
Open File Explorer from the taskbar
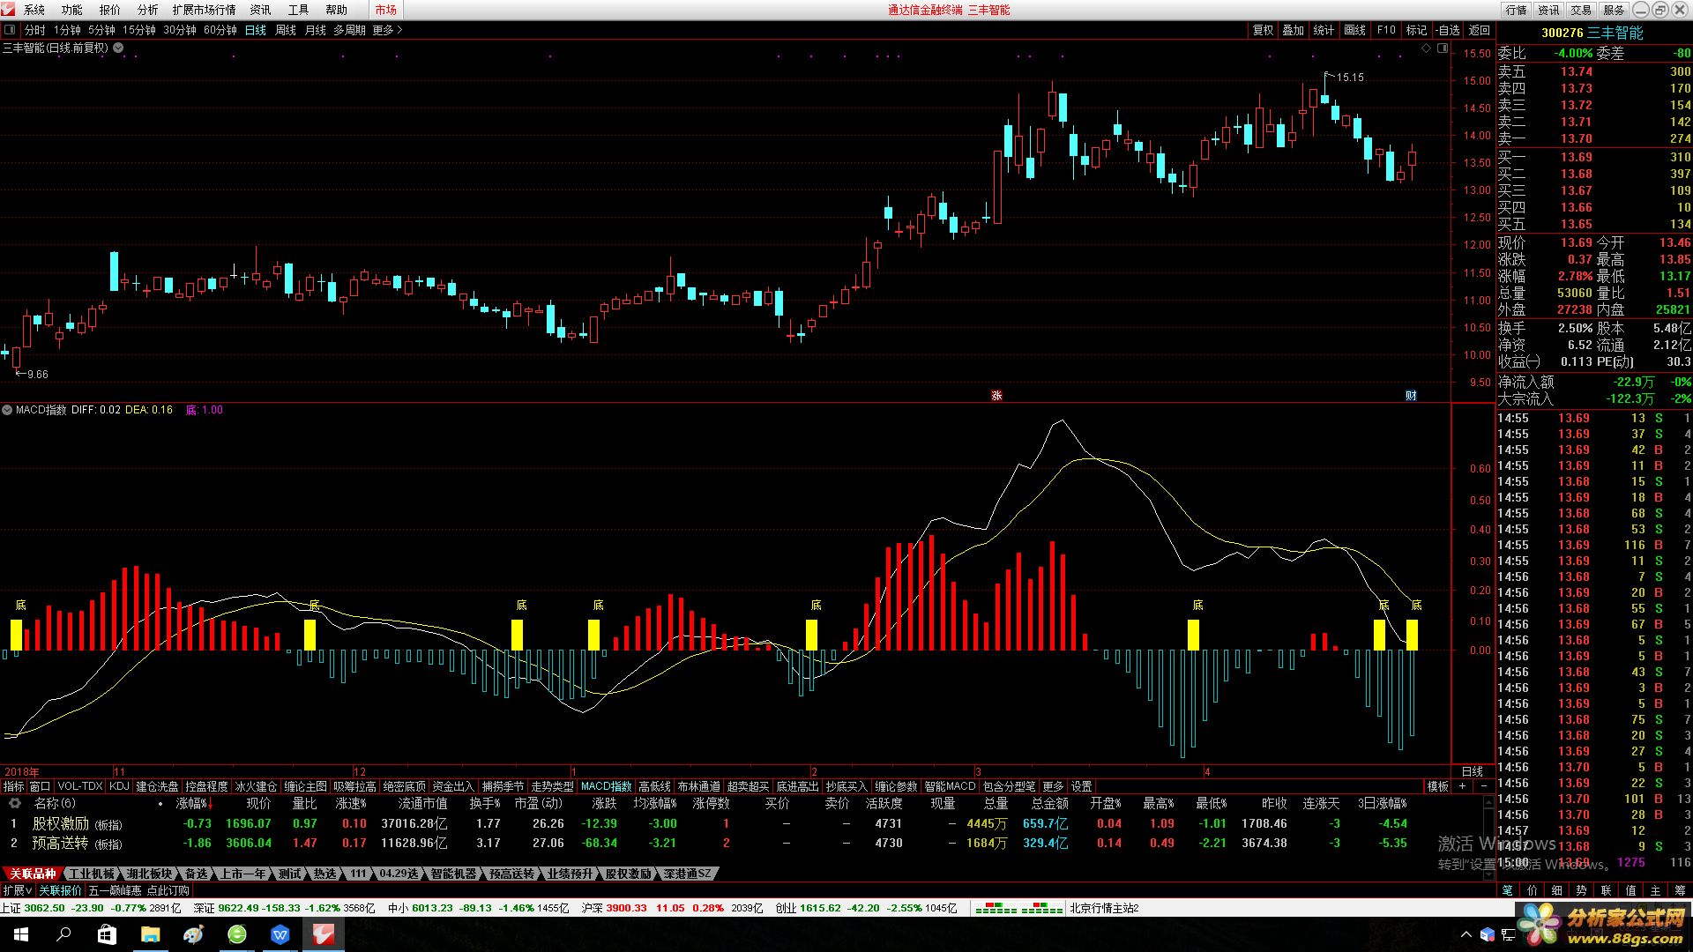tap(150, 934)
